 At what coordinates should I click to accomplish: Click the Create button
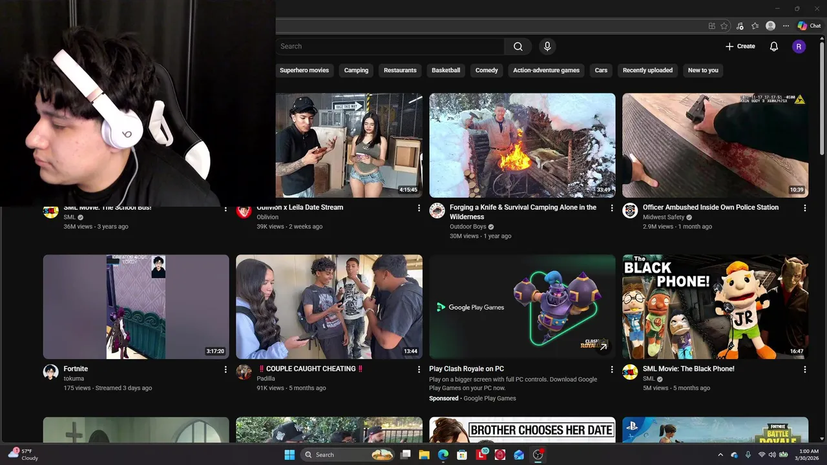(x=740, y=46)
